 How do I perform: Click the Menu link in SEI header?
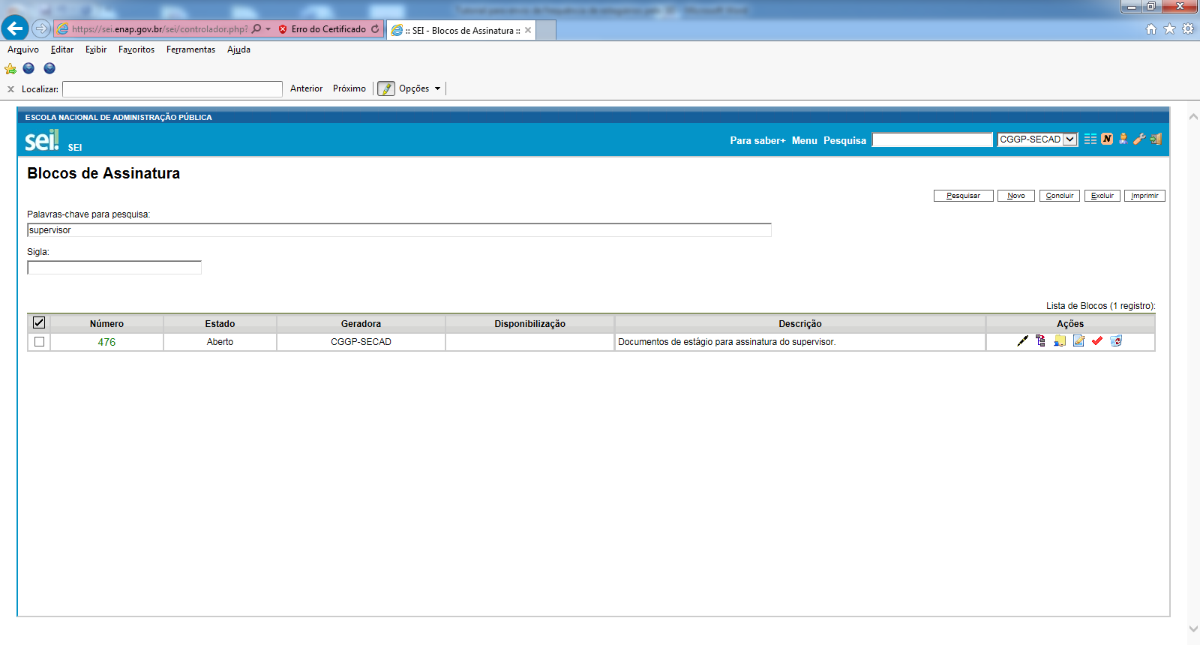[x=804, y=140]
